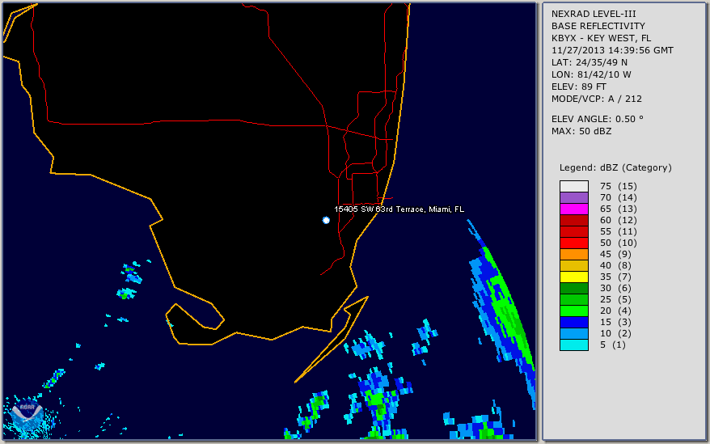Viewport: 710px width, 444px height.
Task: Select the 55 dBZ red legend swatch
Action: [574, 231]
